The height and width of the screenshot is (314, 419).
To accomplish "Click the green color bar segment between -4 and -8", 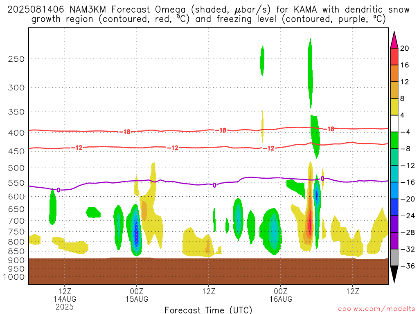I will [394, 141].
